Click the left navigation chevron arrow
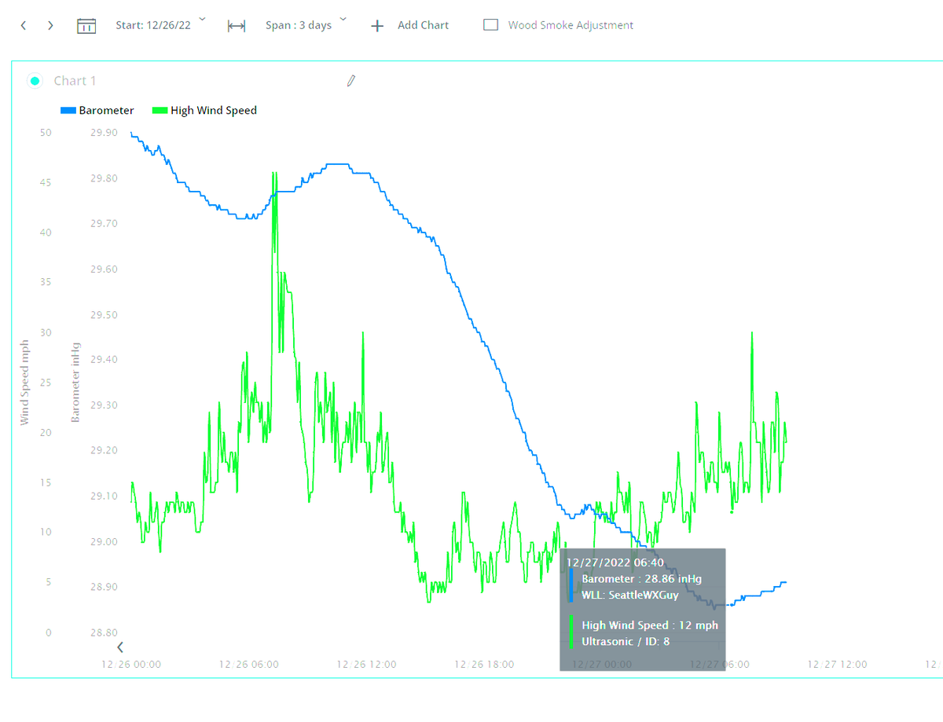 (x=23, y=24)
